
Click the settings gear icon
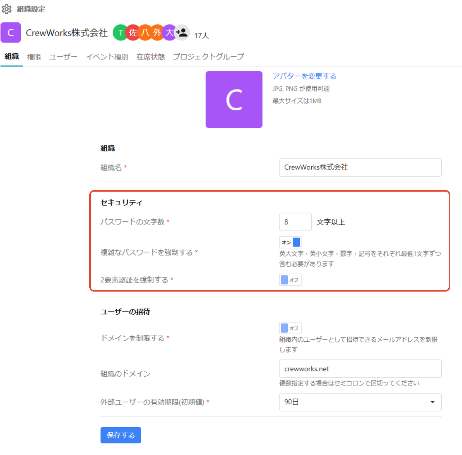(7, 9)
